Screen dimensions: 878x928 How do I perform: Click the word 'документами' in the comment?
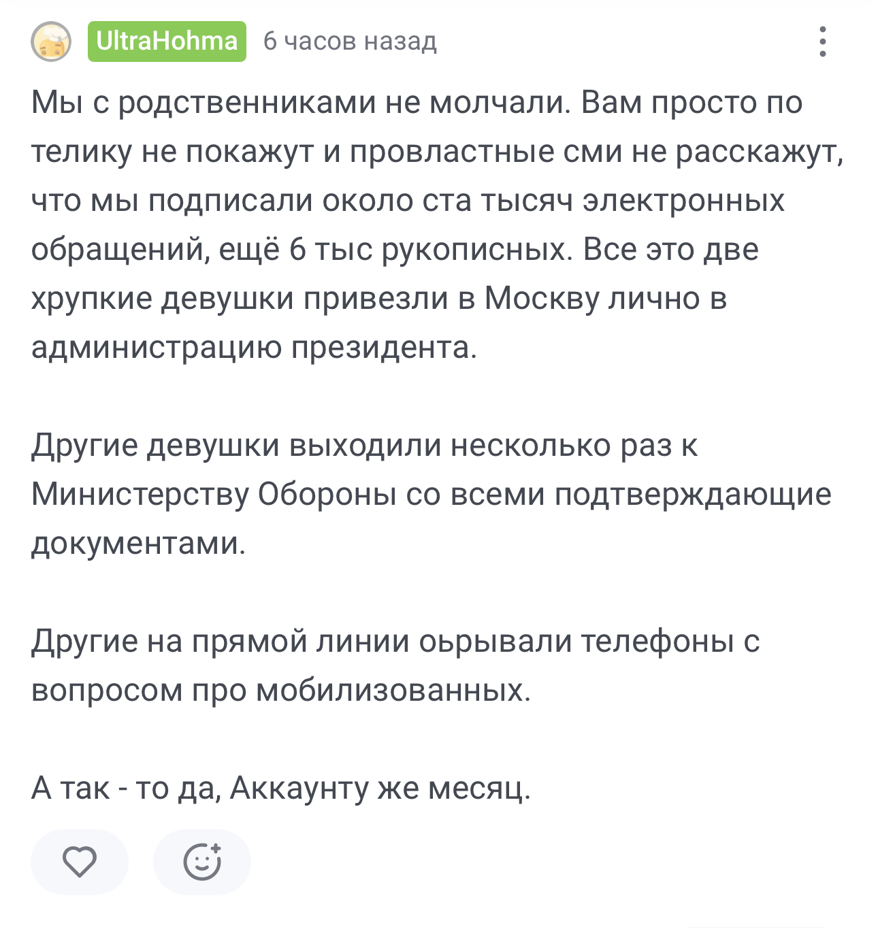137,544
